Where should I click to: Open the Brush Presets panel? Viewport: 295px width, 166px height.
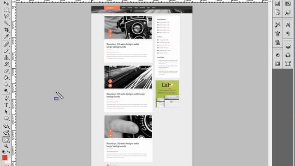coord(277,34)
